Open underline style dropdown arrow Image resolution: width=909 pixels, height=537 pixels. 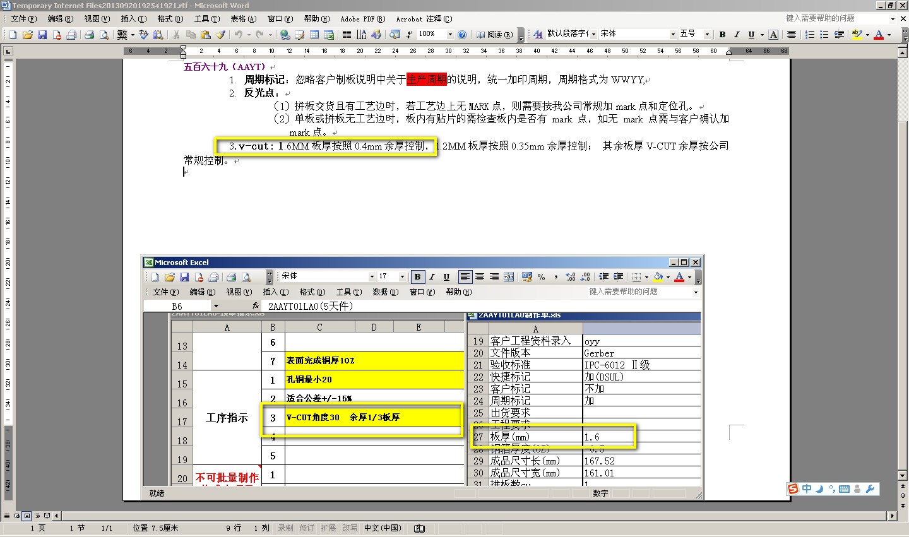762,35
